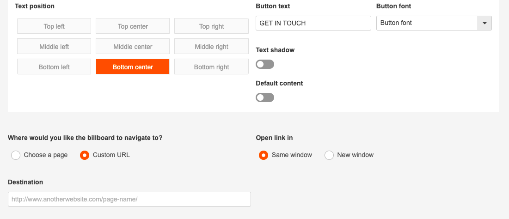Select the Choose a page radio option
The width and height of the screenshot is (509, 219).
coord(16,155)
